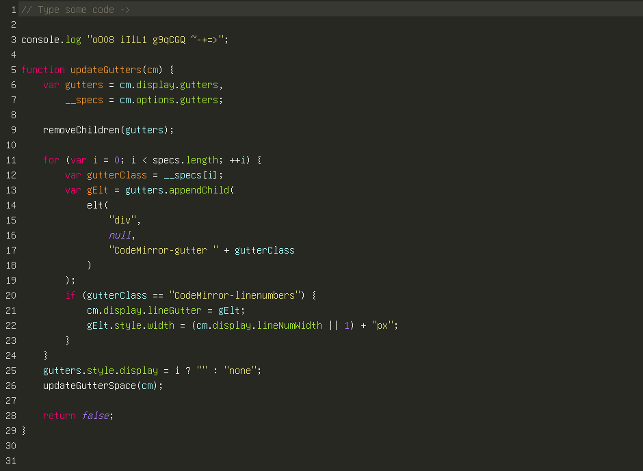Click "gutterClass" at end of line 17
This screenshot has width=643, height=471.
pos(265,250)
